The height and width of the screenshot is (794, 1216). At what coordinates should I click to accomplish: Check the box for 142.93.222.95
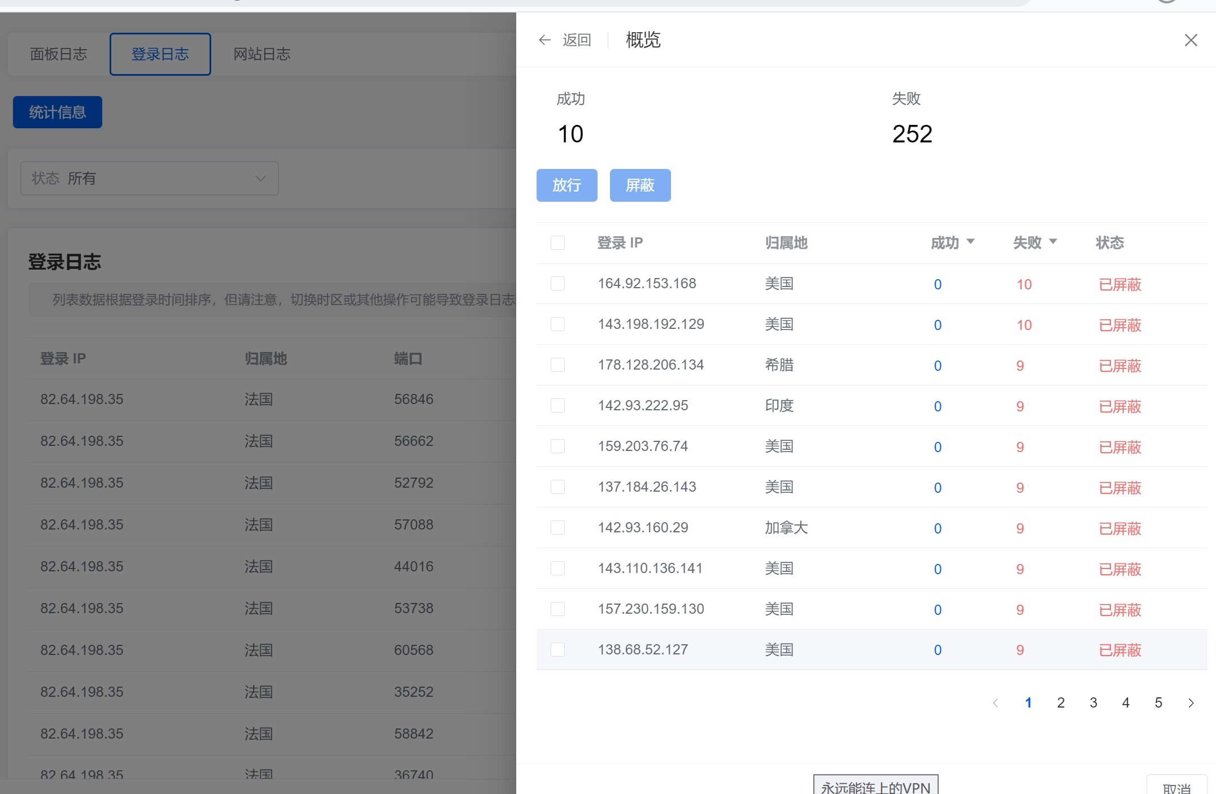tap(557, 406)
